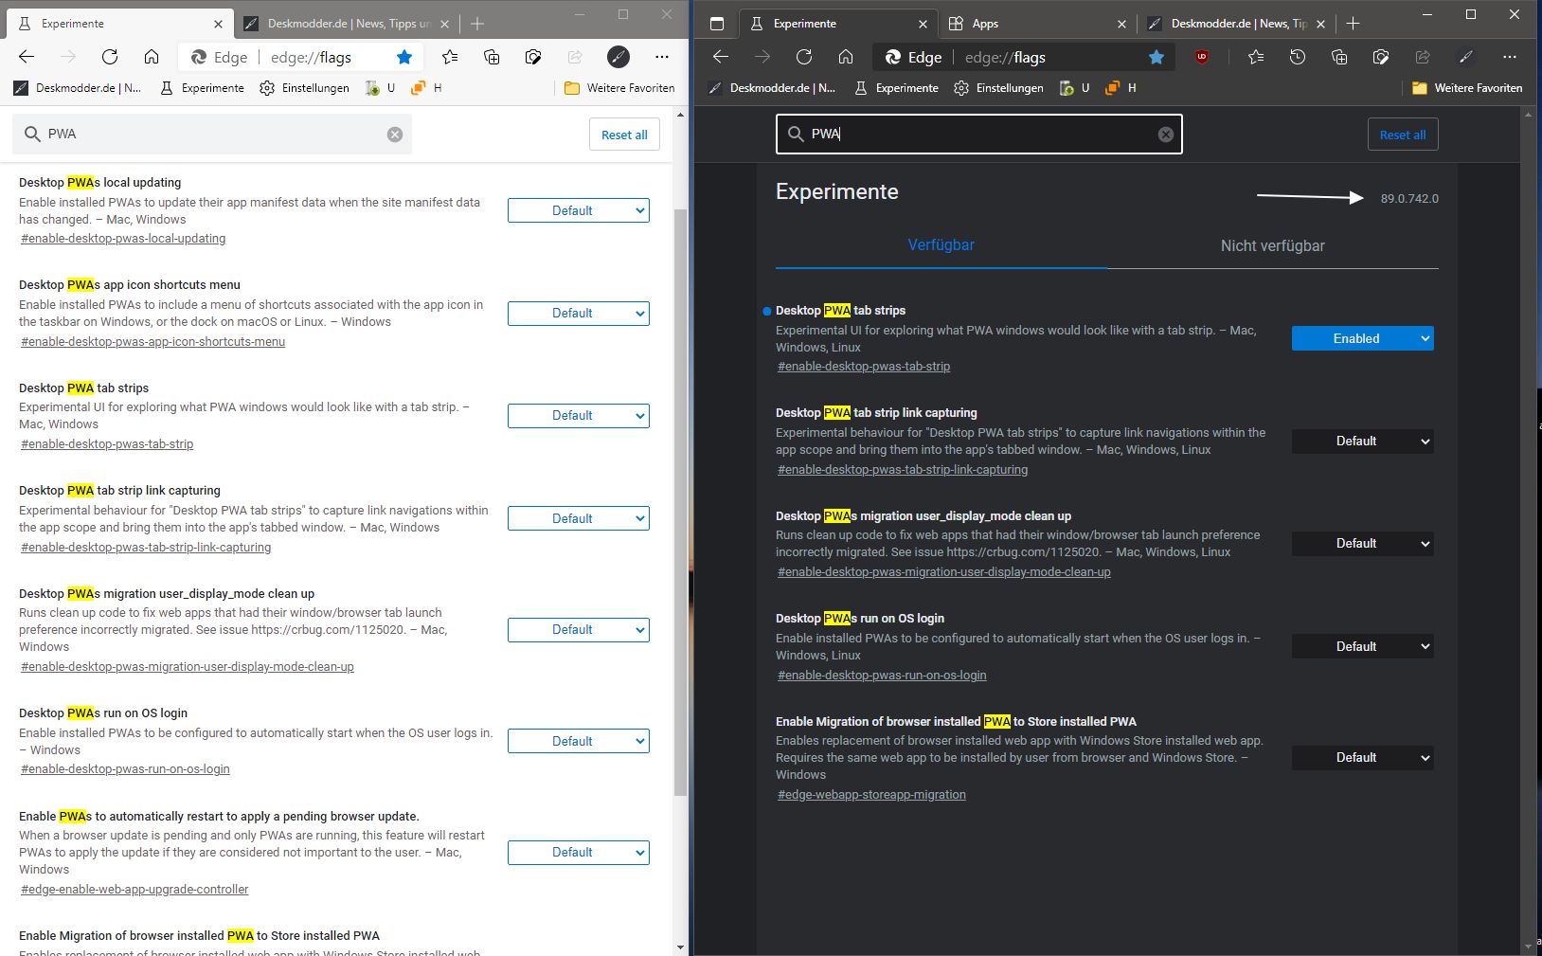
Task: Click PWA search field in left window
Action: (212, 135)
